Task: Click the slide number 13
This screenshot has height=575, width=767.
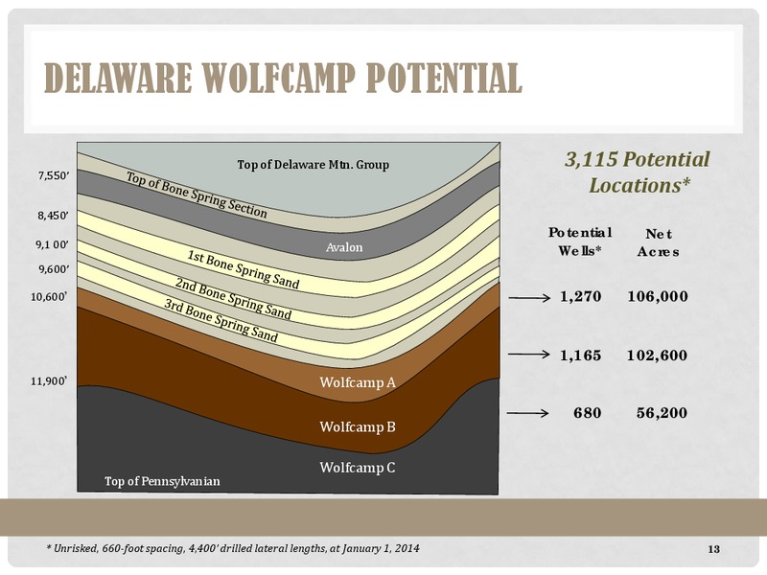Action: 713,549
